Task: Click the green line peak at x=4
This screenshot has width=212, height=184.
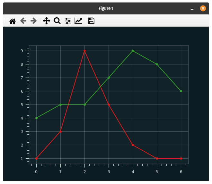Action: (133, 51)
